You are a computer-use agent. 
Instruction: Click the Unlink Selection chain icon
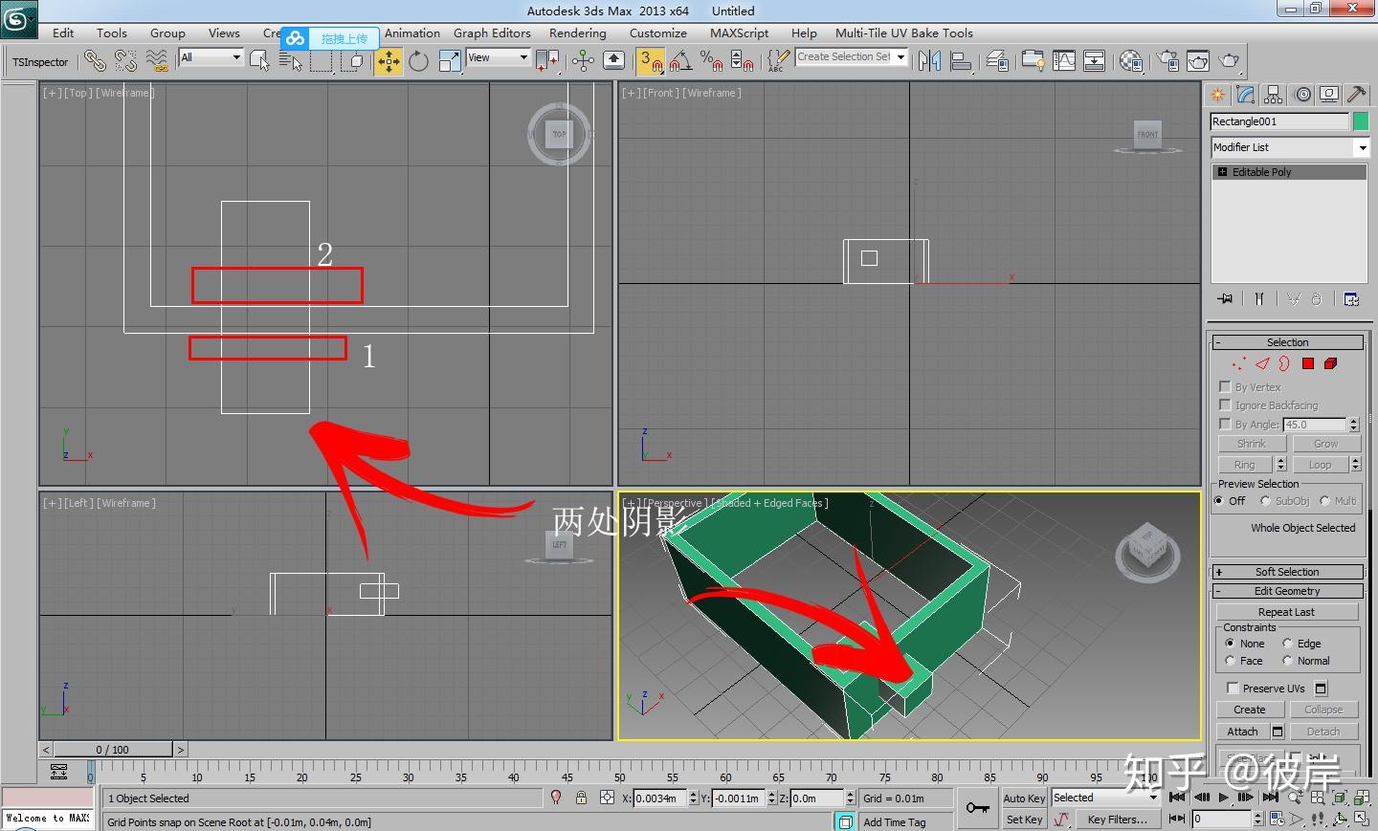coord(125,61)
